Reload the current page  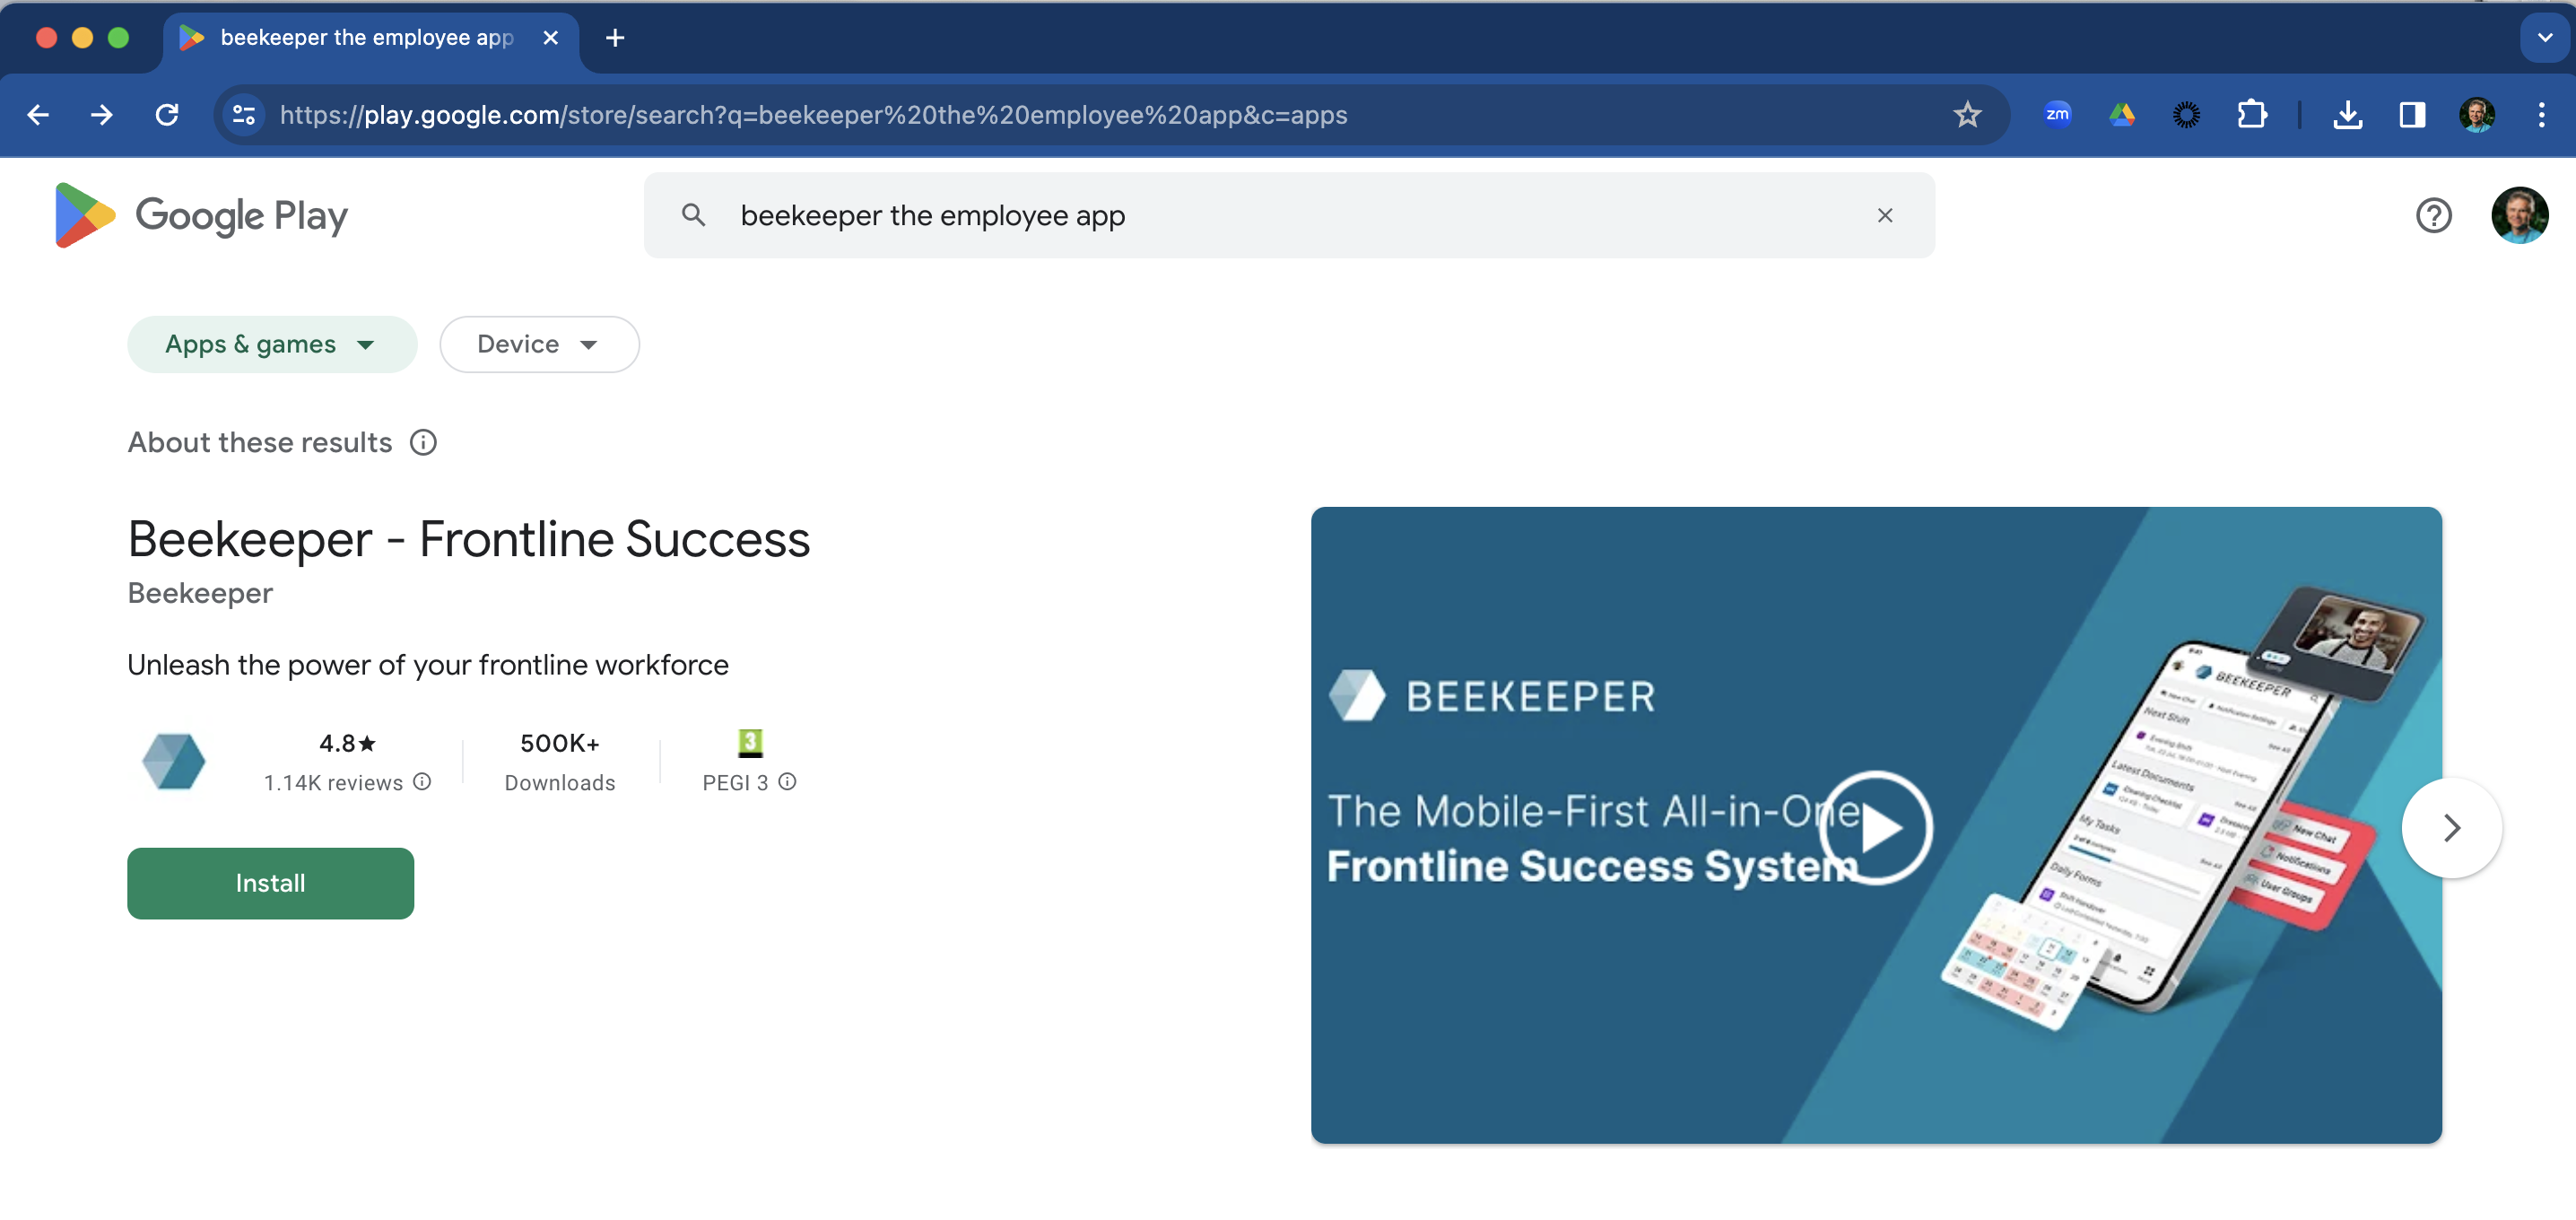(167, 115)
